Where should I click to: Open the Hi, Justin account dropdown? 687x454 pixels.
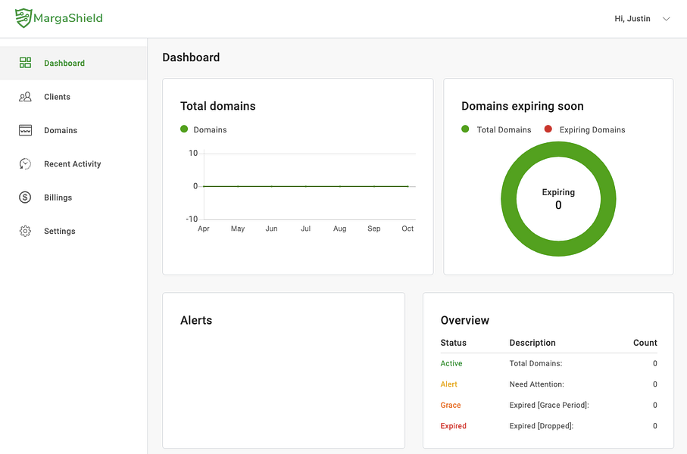point(632,19)
